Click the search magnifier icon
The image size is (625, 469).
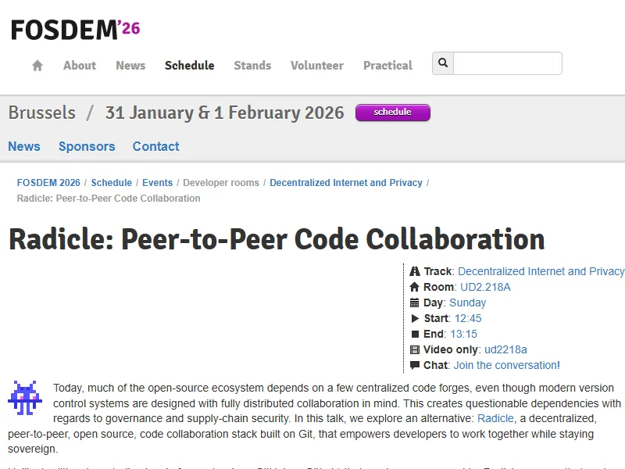[443, 63]
